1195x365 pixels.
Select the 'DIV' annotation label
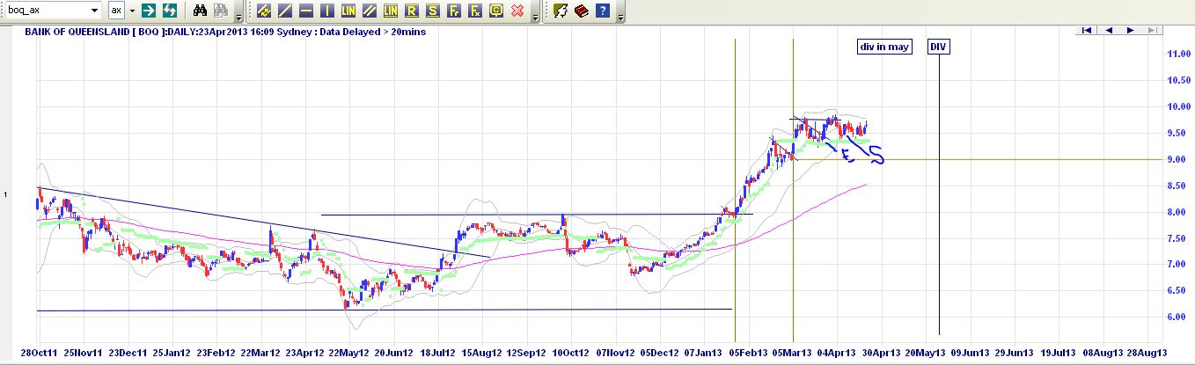[x=939, y=47]
